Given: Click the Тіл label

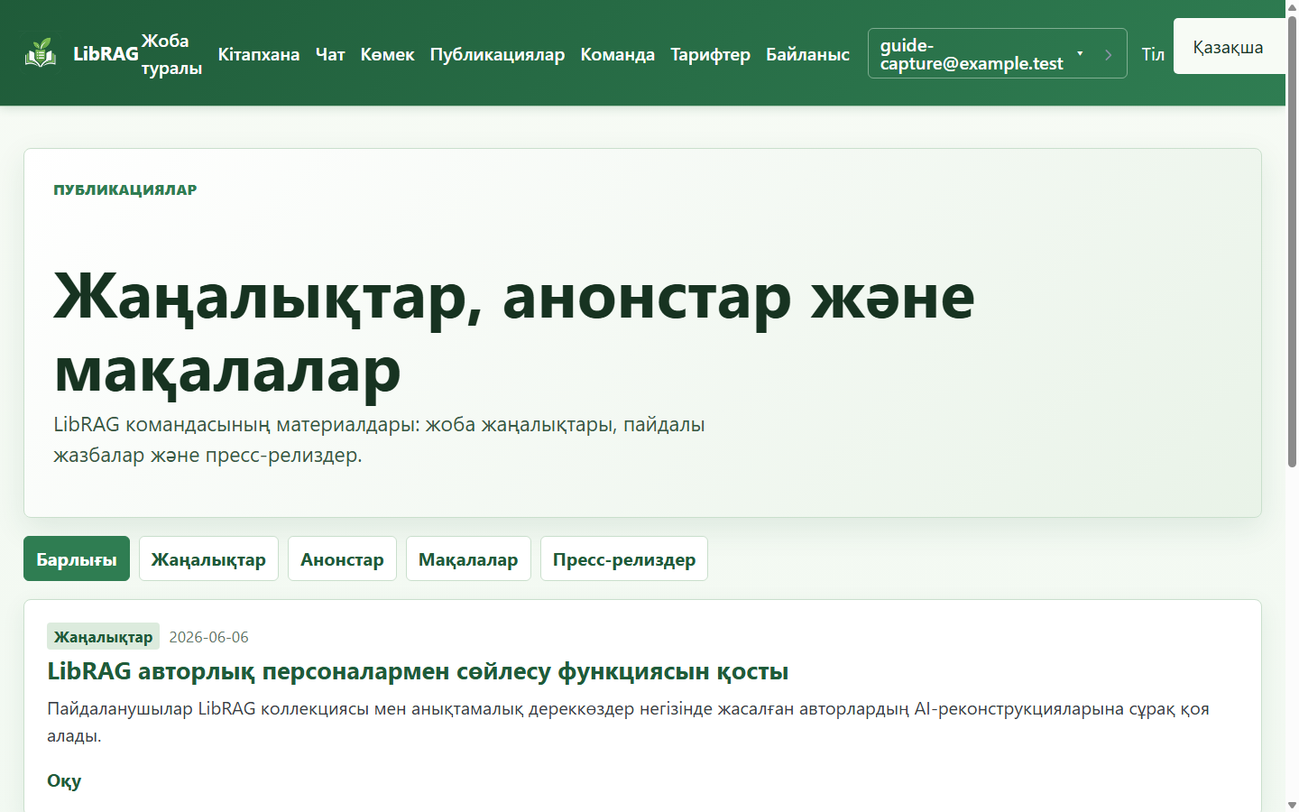Looking at the screenshot, I should pyautogui.click(x=1153, y=54).
